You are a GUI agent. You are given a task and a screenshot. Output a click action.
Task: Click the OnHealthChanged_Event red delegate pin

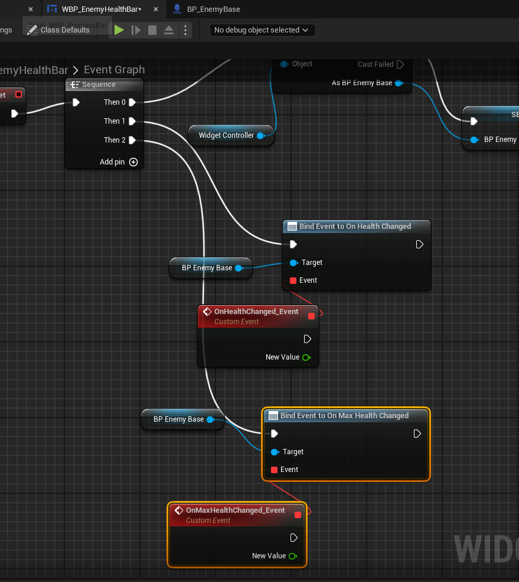(312, 316)
